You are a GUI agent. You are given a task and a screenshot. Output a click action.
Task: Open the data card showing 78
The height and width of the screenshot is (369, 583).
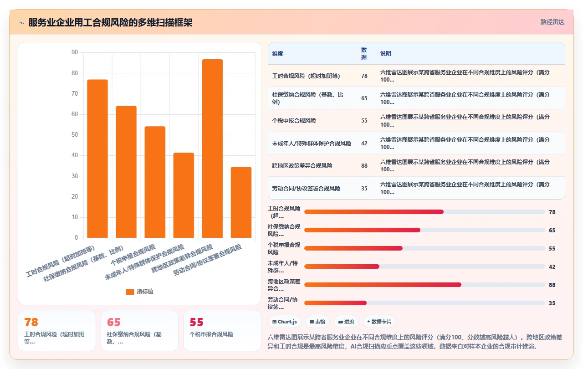pyautogui.click(x=57, y=331)
